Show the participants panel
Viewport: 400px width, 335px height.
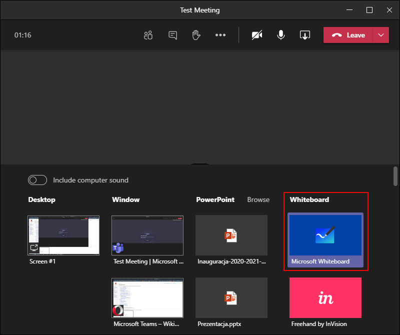tap(148, 35)
